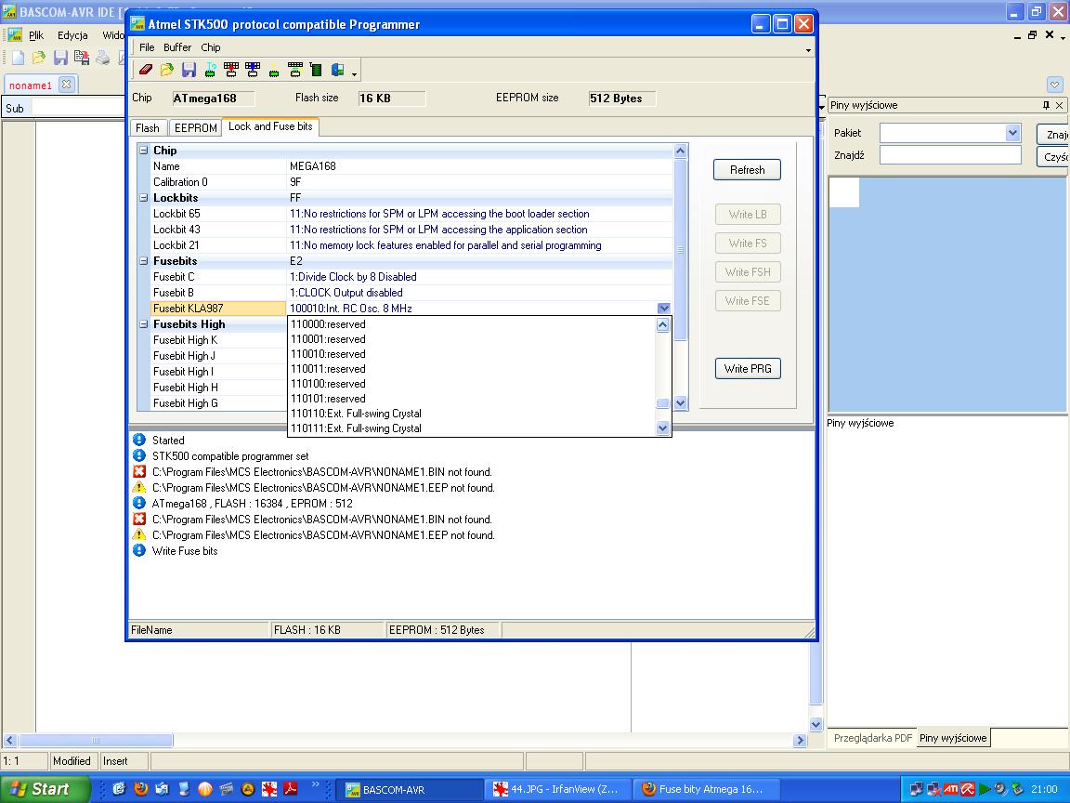The height and width of the screenshot is (803, 1070).
Task: Click the dark green chip toolbar icon
Action: coord(316,70)
